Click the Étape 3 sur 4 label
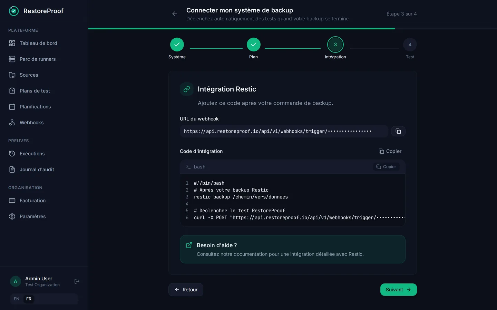This screenshot has height=310, width=497. pos(401,14)
